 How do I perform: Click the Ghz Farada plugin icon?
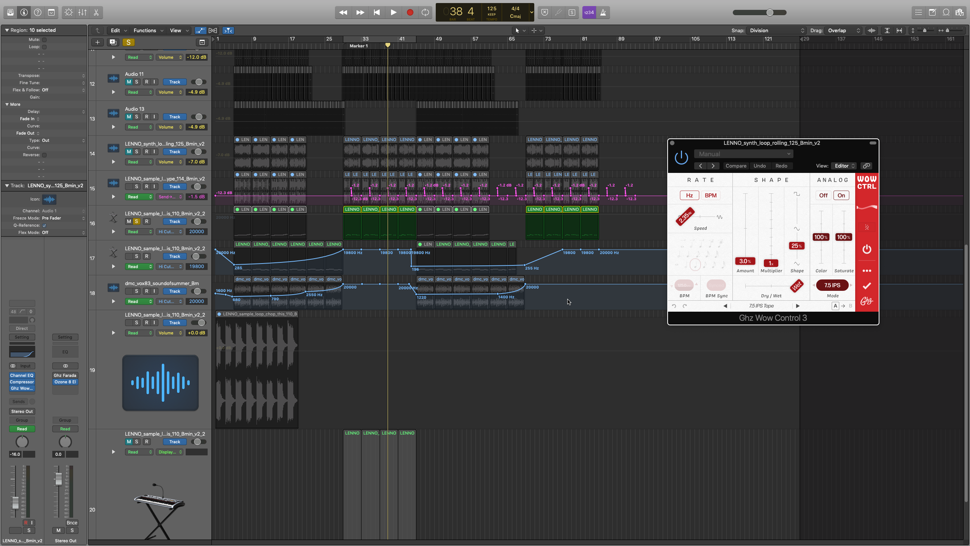tap(65, 375)
